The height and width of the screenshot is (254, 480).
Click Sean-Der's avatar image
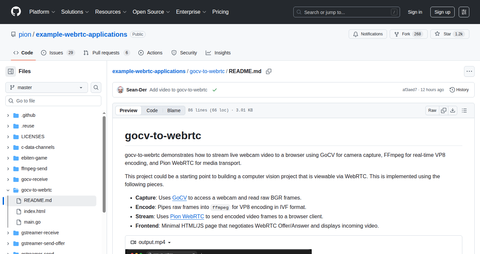pyautogui.click(x=120, y=90)
